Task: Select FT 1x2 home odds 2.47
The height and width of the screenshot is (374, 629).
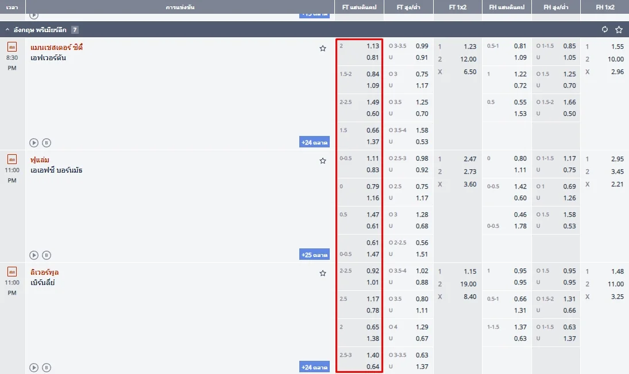Action: coord(470,159)
